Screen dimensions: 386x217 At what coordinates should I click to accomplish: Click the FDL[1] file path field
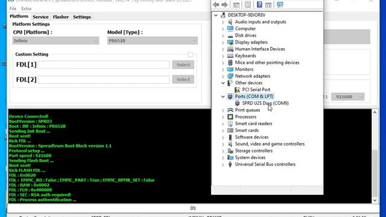104,64
